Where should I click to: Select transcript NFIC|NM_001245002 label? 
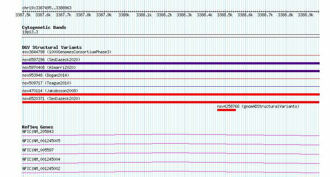tap(41, 168)
